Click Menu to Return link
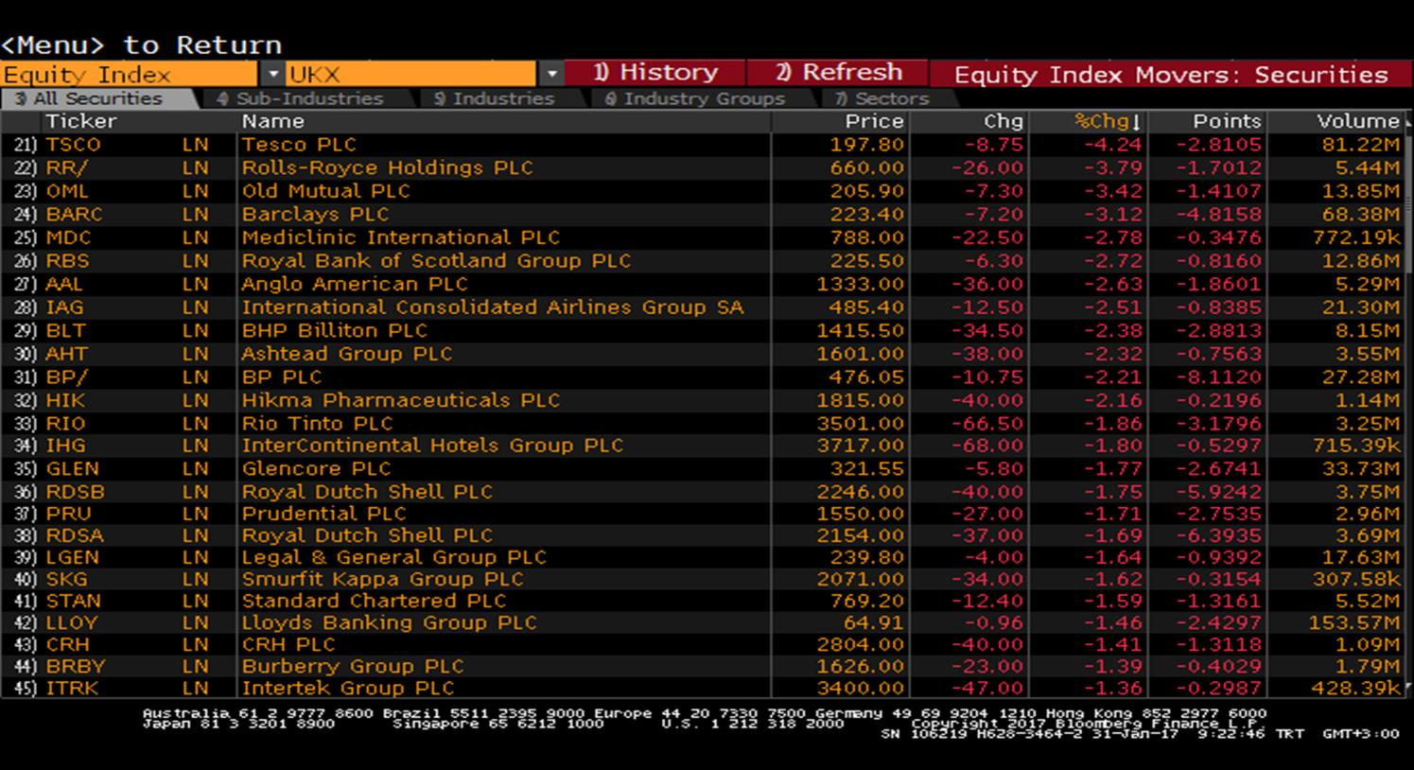 (x=142, y=44)
